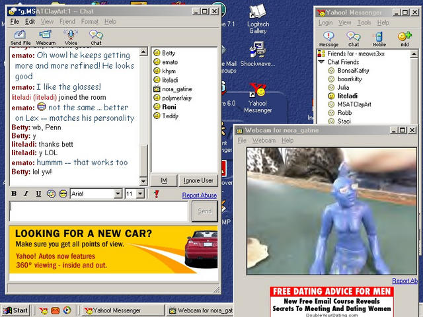Click the media player quick launch icon
The image size is (423, 317).
pyautogui.click(x=67, y=310)
